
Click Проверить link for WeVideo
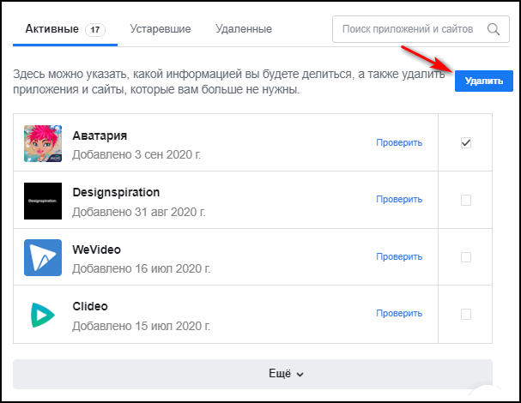coord(399,256)
